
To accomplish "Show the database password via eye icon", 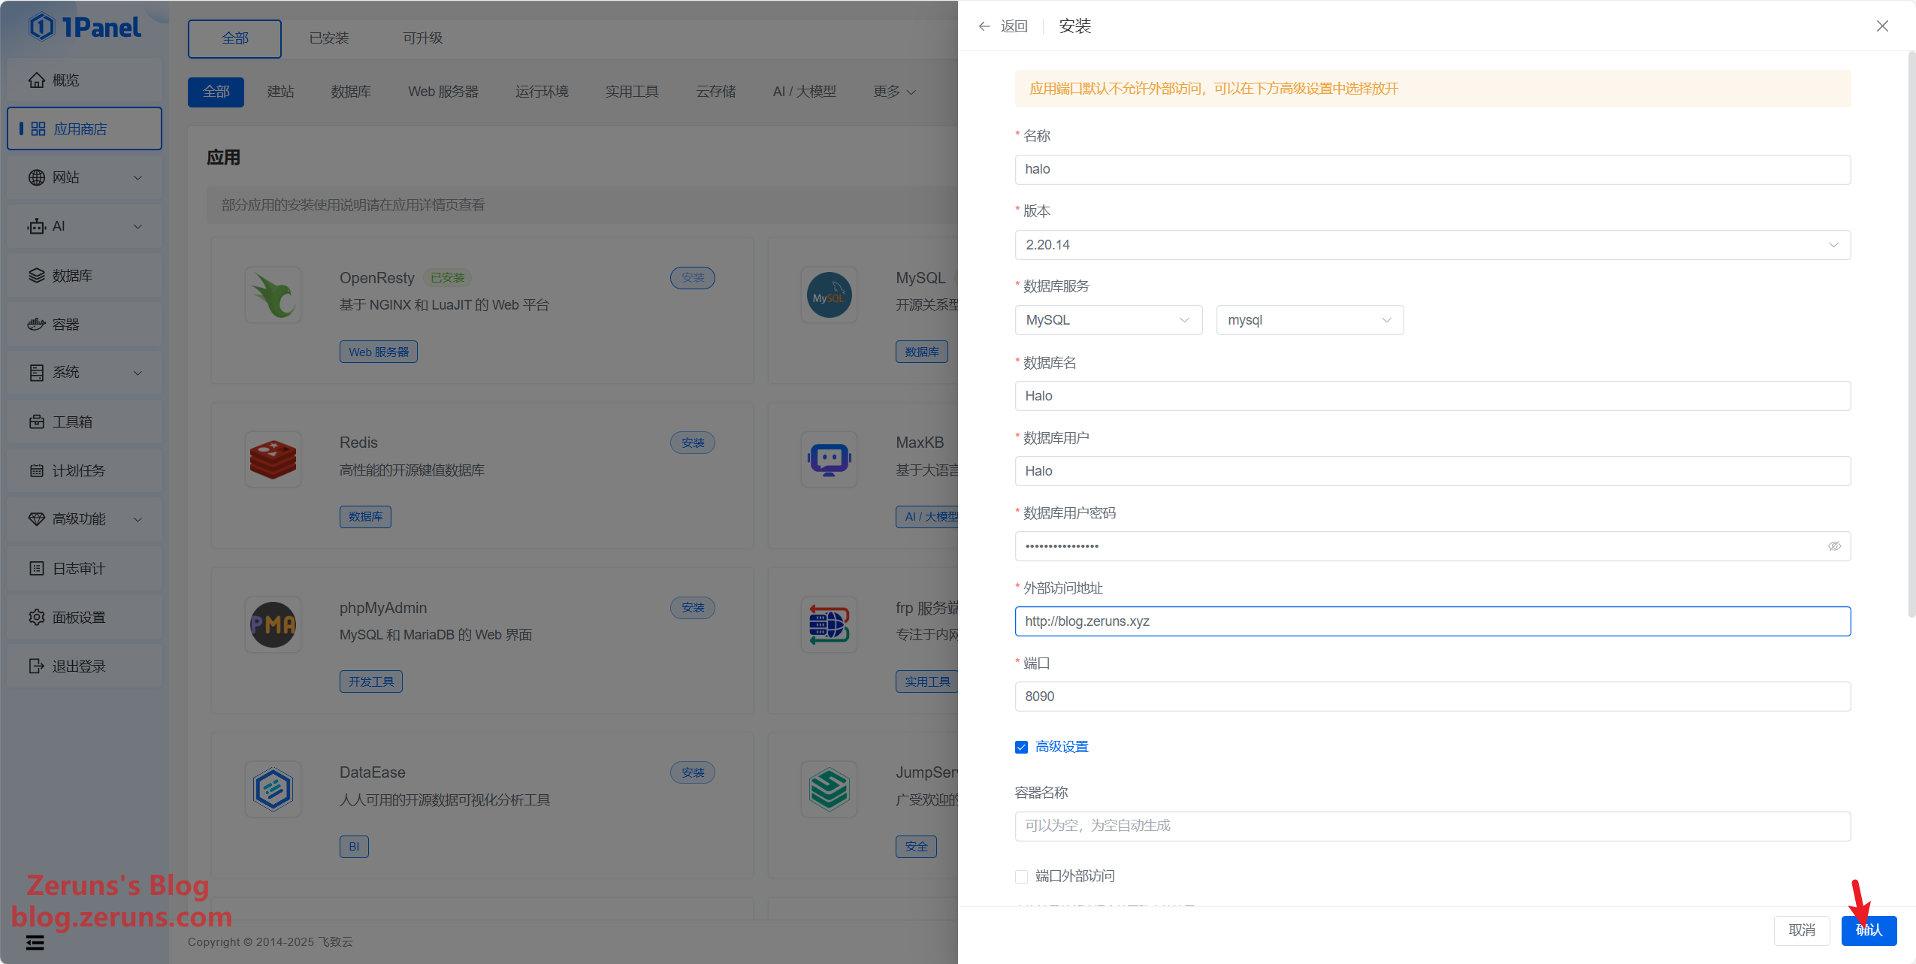I will tap(1834, 546).
